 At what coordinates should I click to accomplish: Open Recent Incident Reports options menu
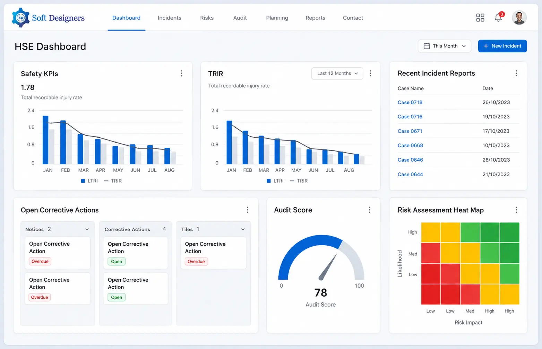(516, 73)
